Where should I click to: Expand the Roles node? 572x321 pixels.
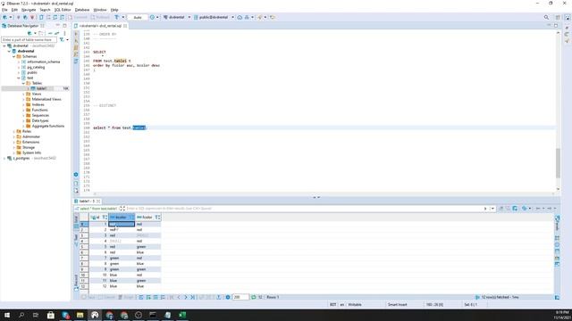(x=14, y=131)
